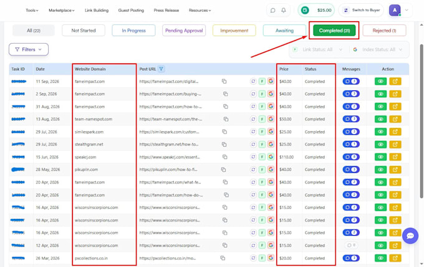Switch to the In Progress tab
This screenshot has width=424, height=267.
(133, 31)
